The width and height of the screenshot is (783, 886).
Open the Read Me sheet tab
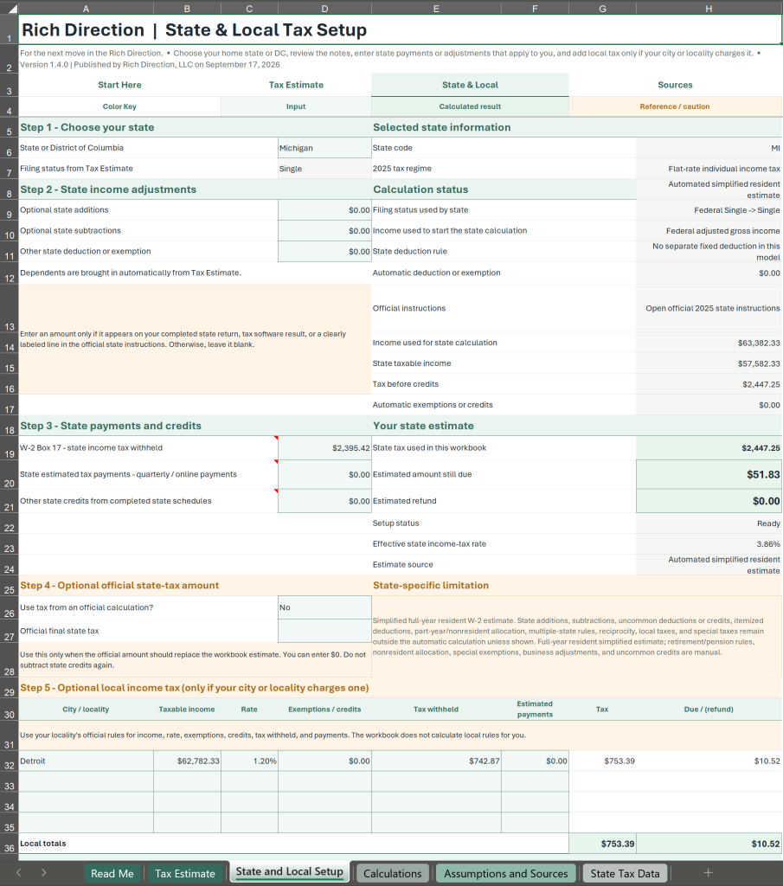[x=112, y=874]
